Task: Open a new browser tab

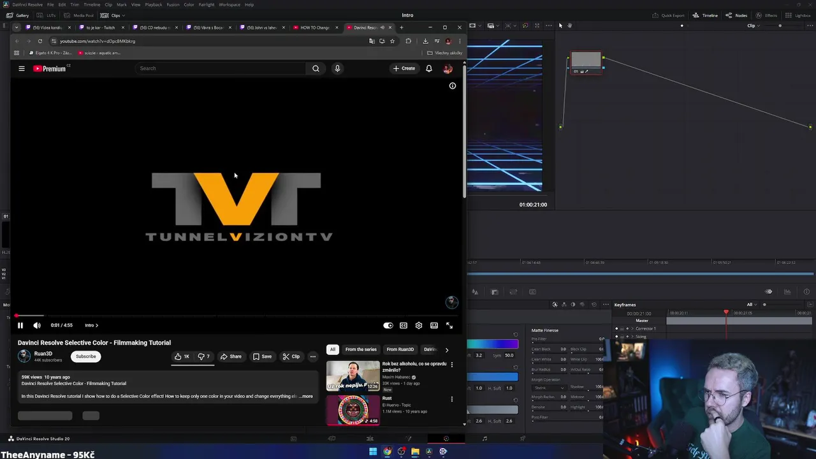Action: point(401,27)
